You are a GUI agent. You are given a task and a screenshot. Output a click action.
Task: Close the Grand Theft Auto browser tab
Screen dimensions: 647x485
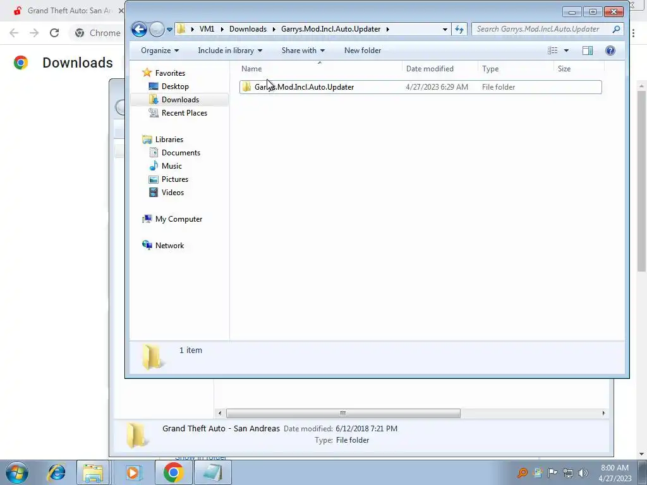(x=121, y=11)
